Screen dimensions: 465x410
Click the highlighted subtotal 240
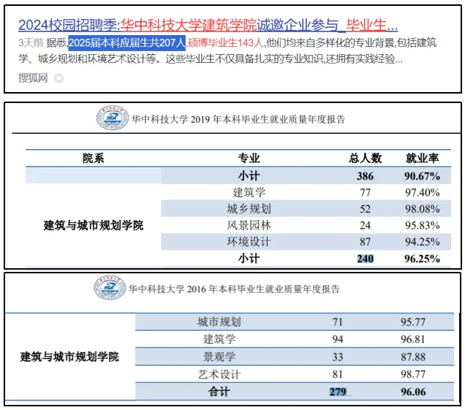[x=365, y=259]
